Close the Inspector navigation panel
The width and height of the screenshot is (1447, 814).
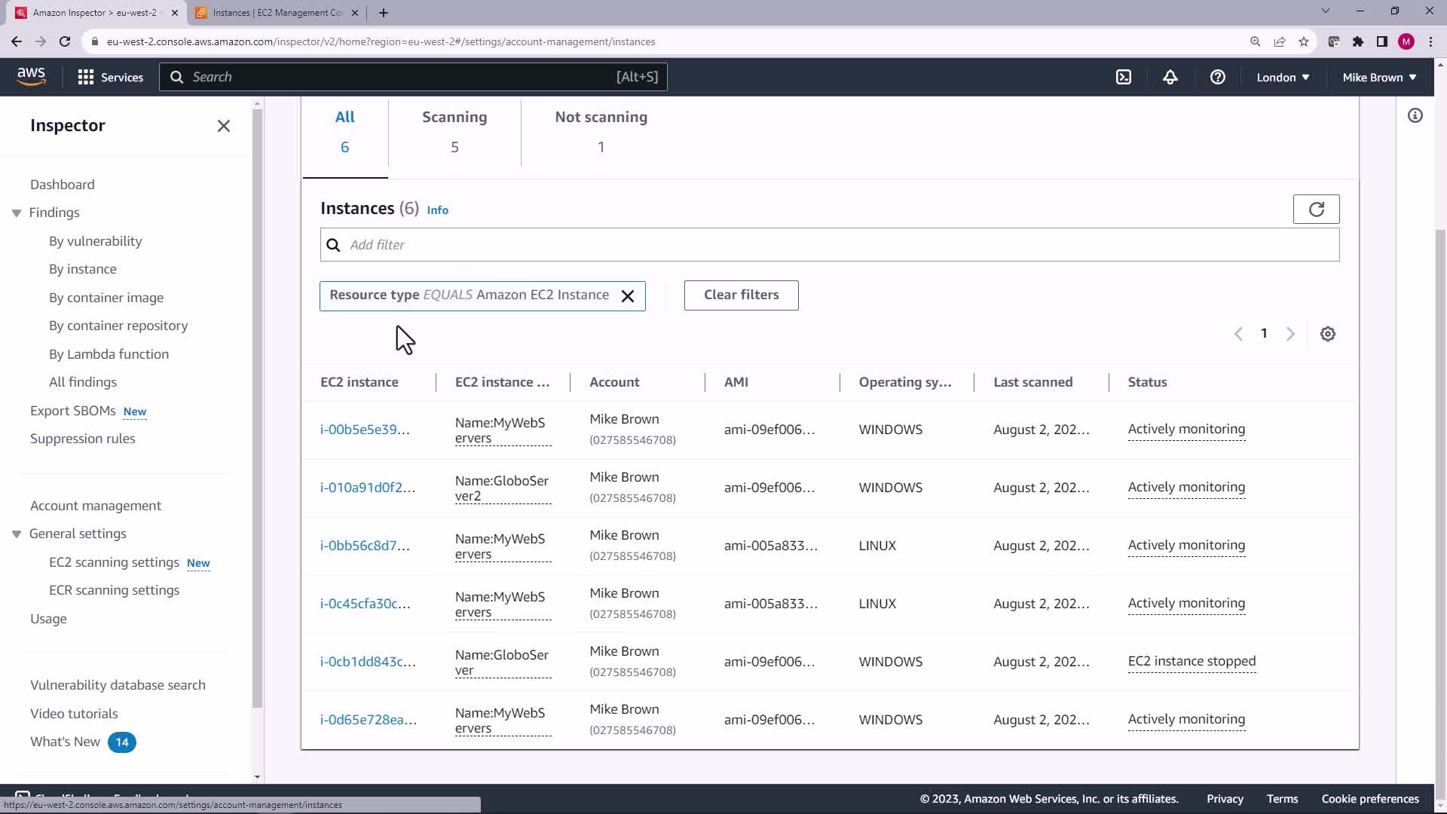pos(224,126)
